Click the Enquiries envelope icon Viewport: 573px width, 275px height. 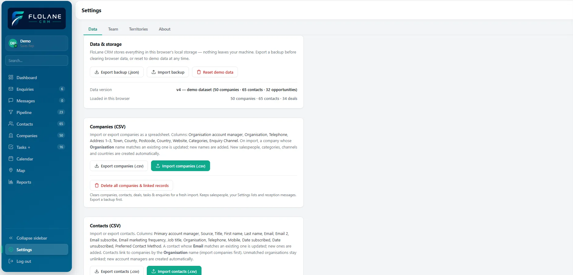11,89
